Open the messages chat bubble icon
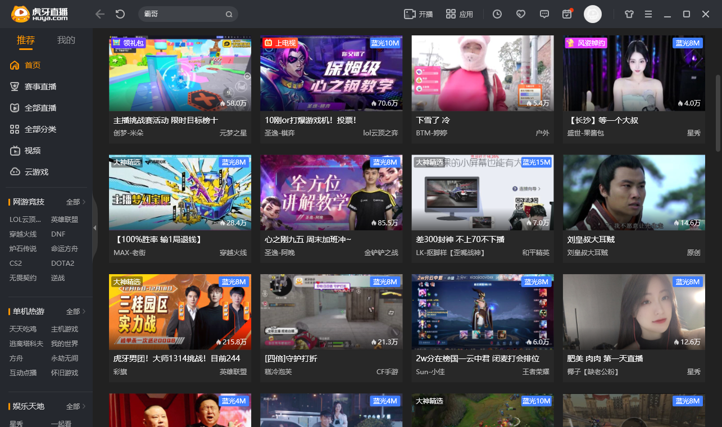The image size is (722, 427). [x=544, y=14]
